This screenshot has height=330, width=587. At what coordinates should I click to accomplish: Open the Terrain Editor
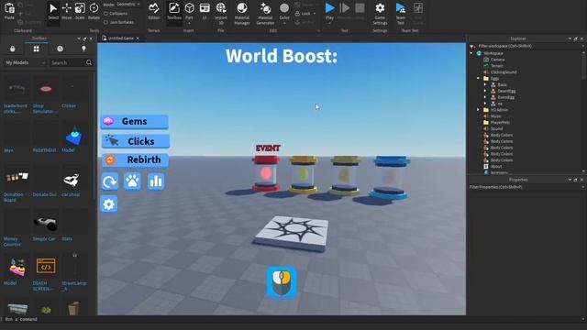154,11
